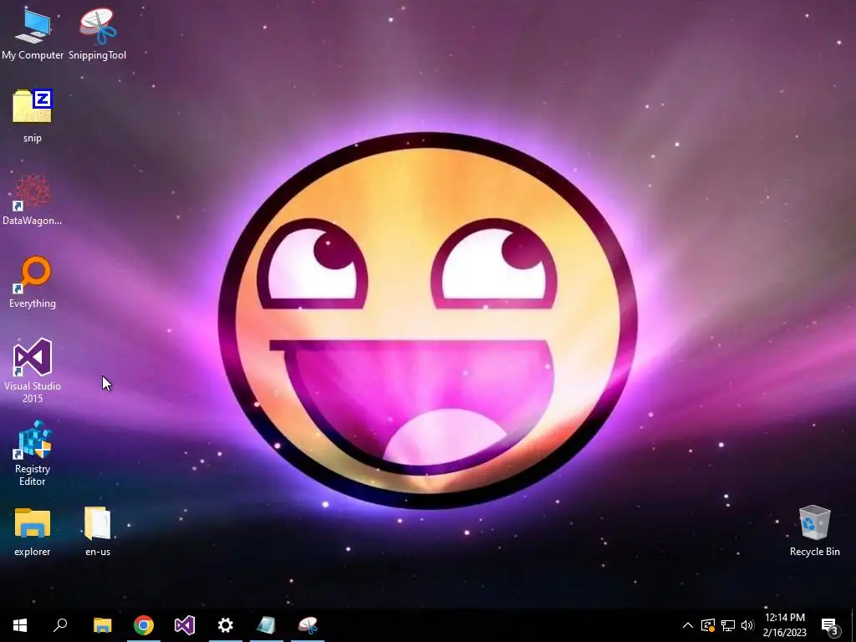Image resolution: width=856 pixels, height=642 pixels.
Task: Select the explorer folder on desktop
Action: point(33,531)
